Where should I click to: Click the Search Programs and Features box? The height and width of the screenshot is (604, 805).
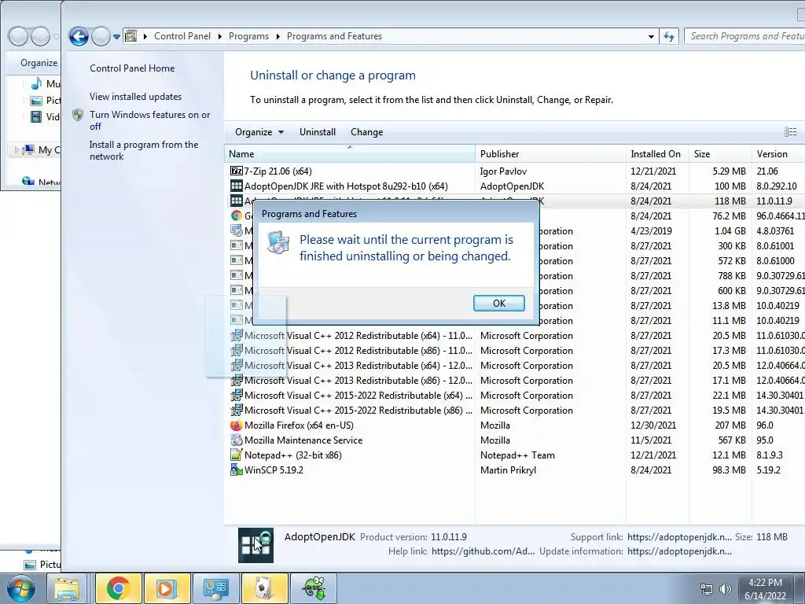(x=744, y=36)
